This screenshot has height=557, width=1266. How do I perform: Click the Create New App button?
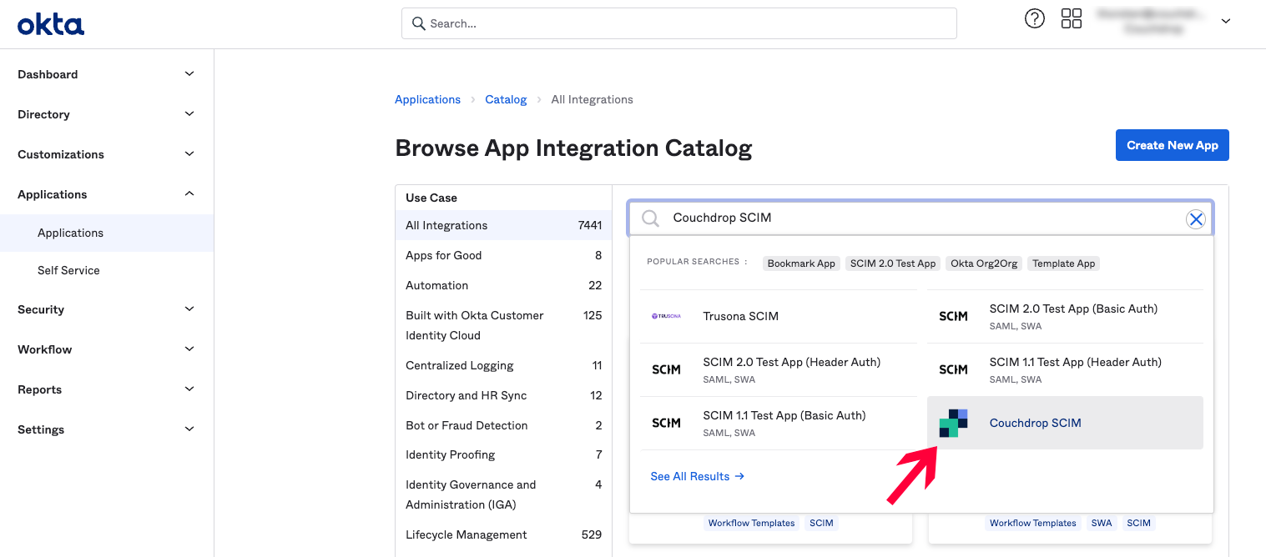point(1172,145)
